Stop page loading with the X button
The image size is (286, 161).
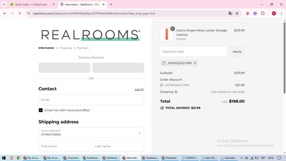coord(20,13)
